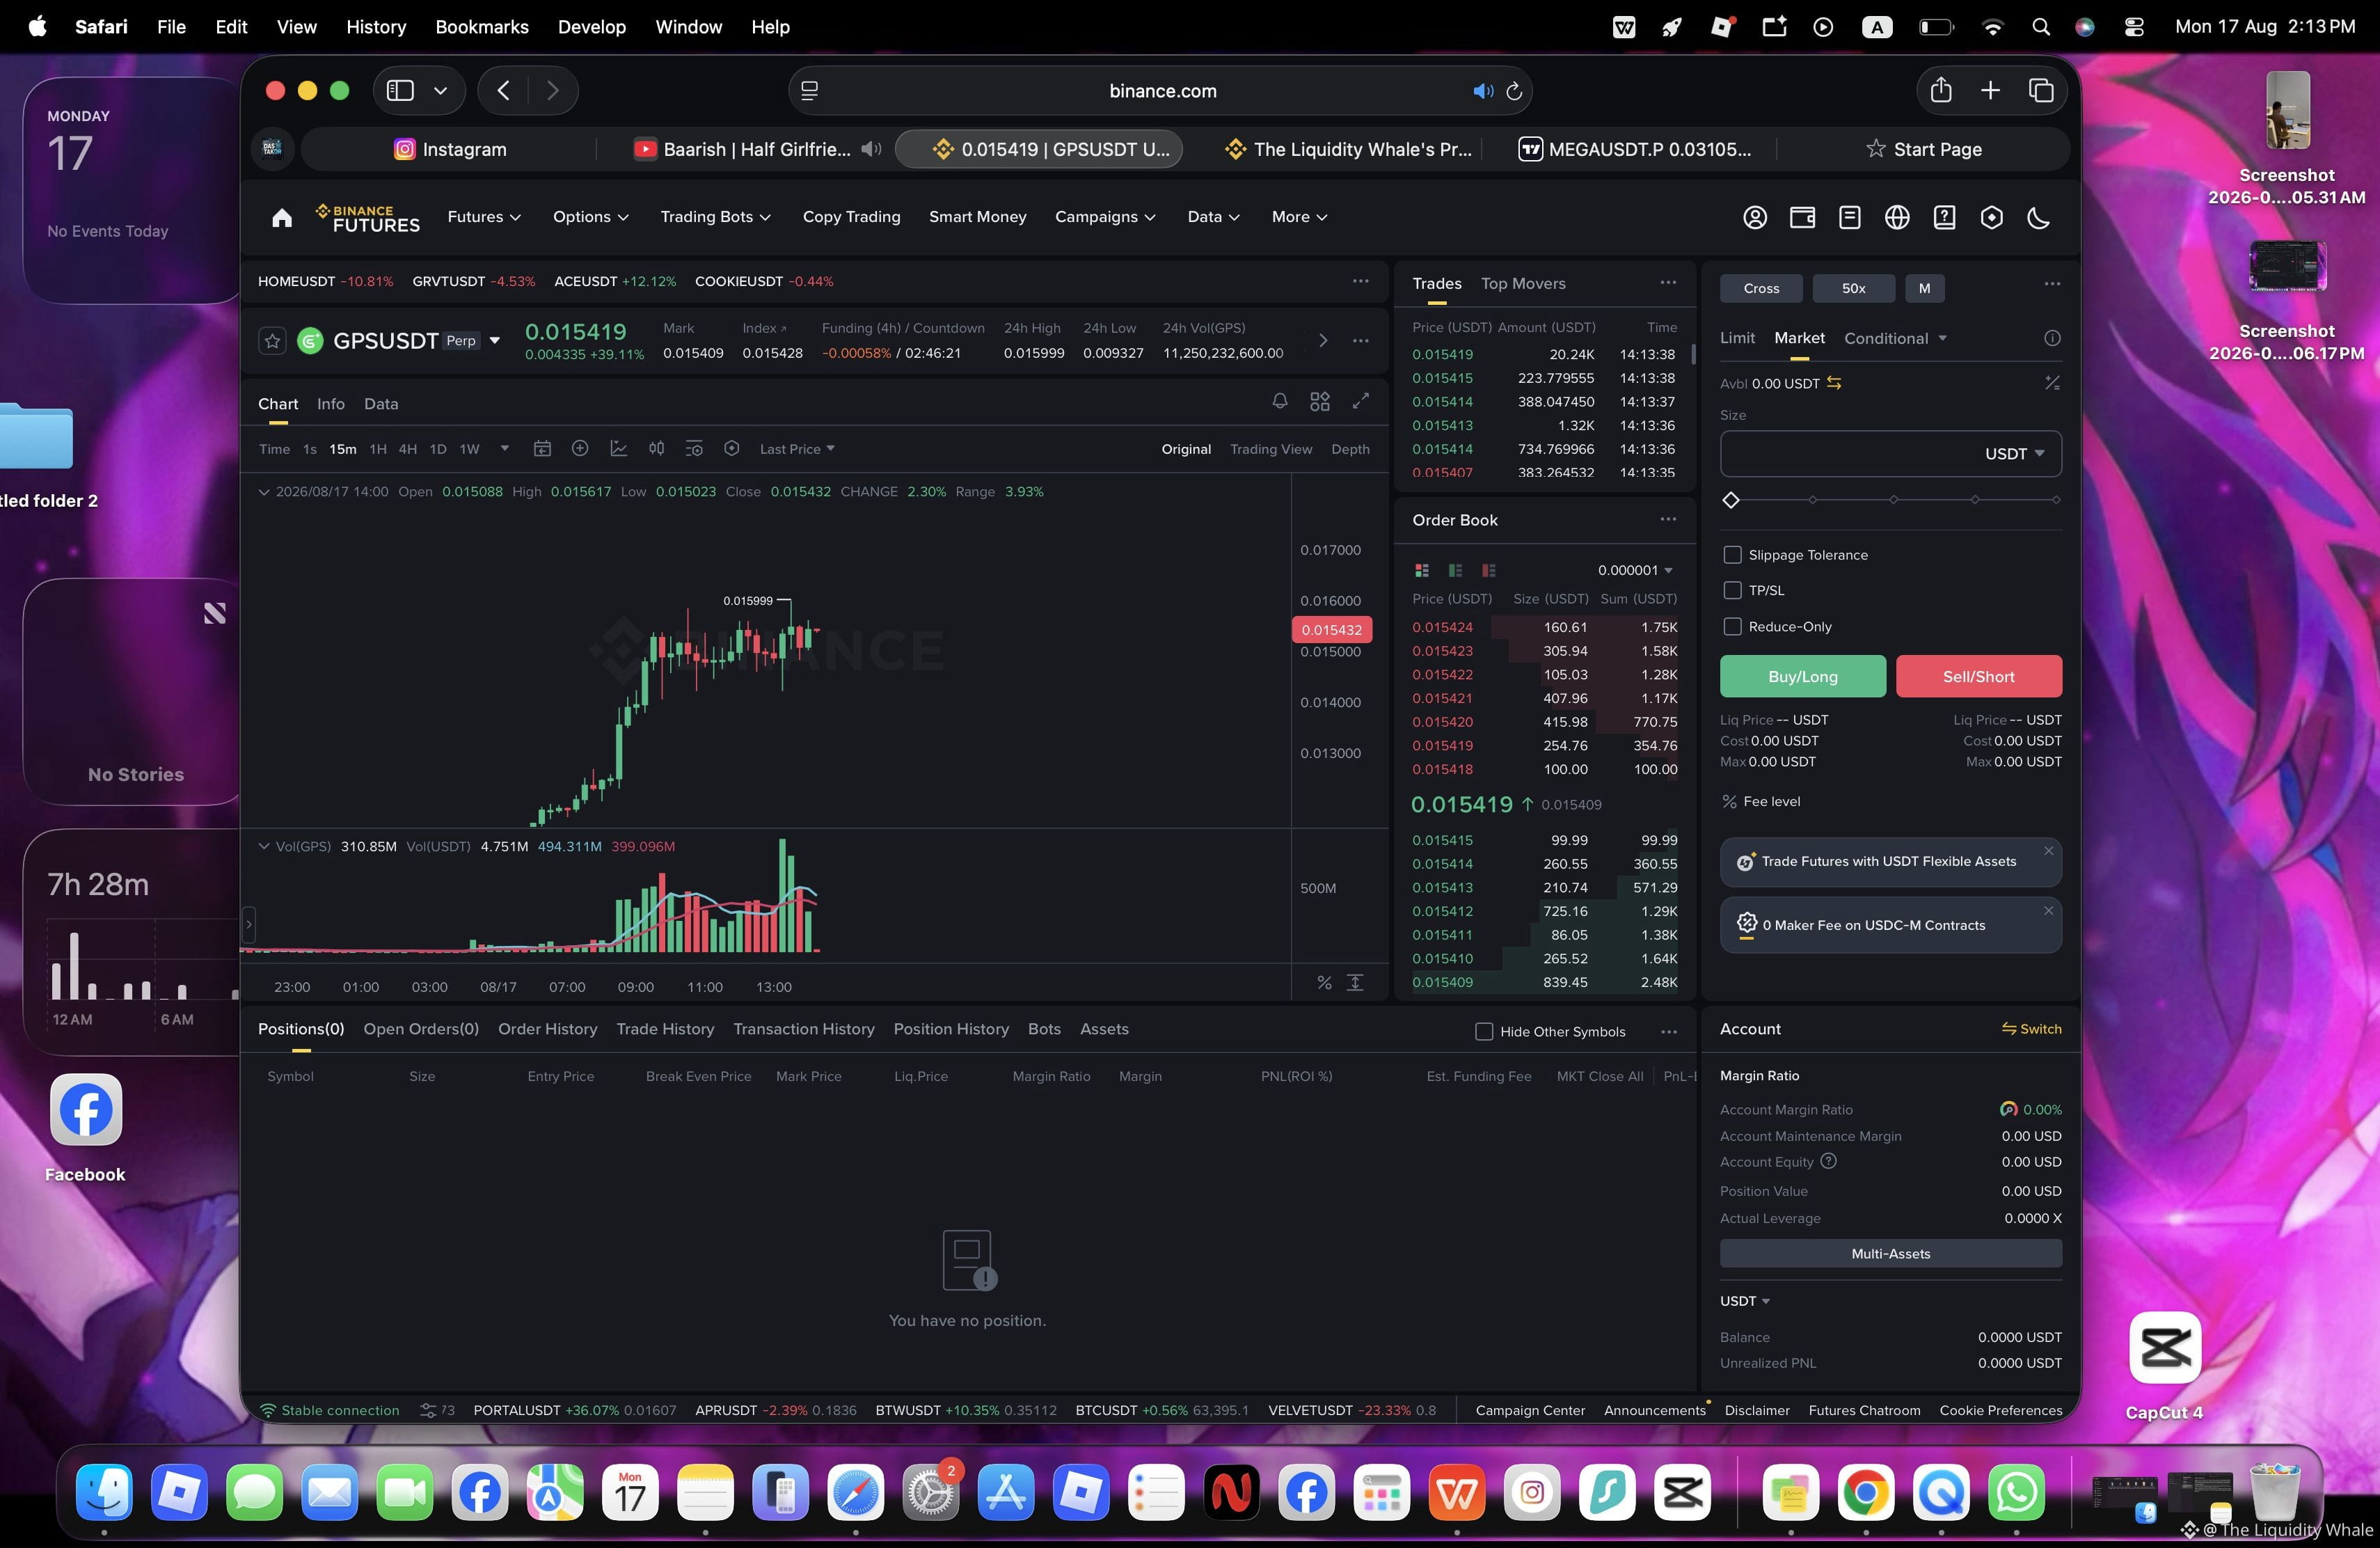Switch to the Open Orders(0) tab
This screenshot has height=1548, width=2380.
(x=421, y=1029)
